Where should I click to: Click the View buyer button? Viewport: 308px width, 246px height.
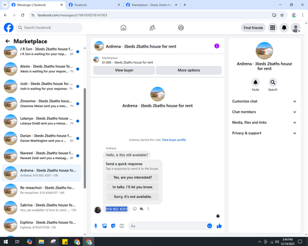coord(124,70)
